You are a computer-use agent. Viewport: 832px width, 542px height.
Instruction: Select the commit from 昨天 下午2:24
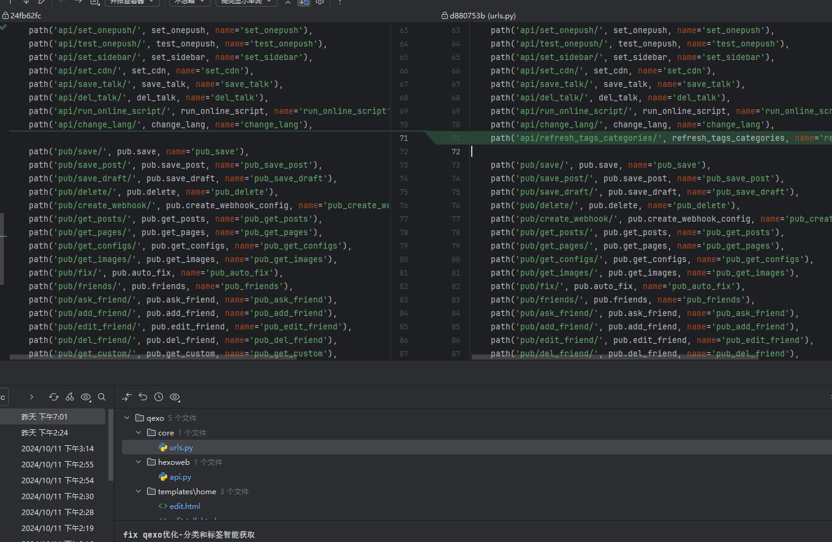point(44,433)
